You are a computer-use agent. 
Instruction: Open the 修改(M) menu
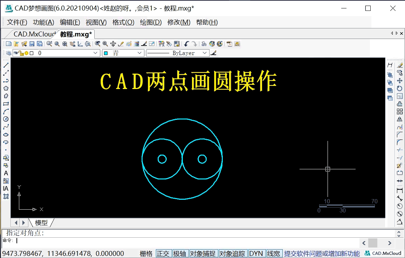(179, 22)
